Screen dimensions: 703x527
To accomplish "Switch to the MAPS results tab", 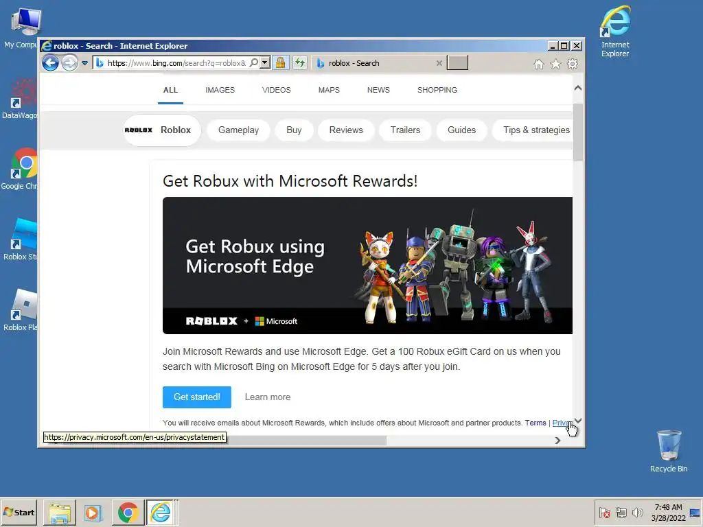I will 329,90.
